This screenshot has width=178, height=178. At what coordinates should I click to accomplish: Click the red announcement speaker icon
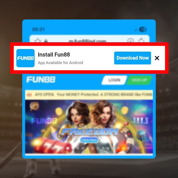(29, 94)
